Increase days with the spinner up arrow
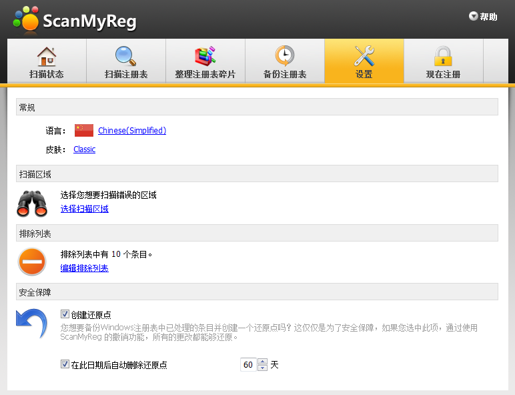The height and width of the screenshot is (395, 515). coord(262,362)
